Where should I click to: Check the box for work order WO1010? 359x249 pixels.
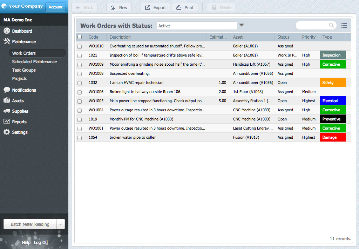(x=80, y=46)
